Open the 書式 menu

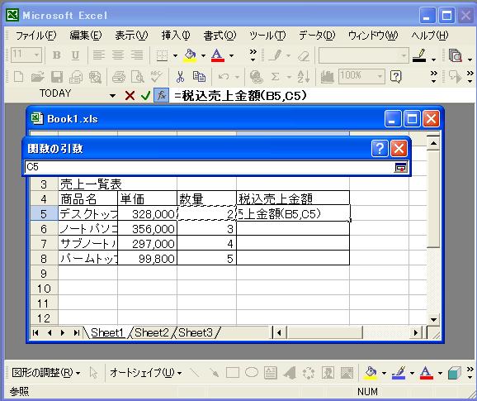pyautogui.click(x=220, y=36)
